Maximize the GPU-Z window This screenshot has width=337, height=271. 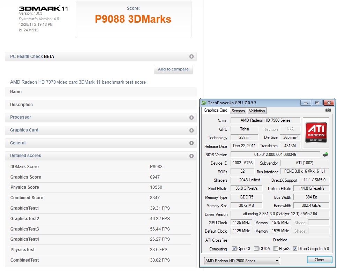[317, 103]
